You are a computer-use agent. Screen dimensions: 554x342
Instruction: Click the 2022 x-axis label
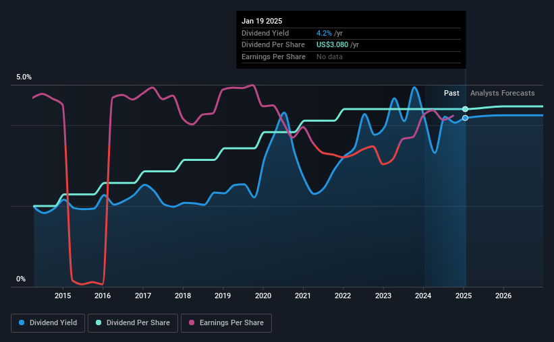coord(343,296)
